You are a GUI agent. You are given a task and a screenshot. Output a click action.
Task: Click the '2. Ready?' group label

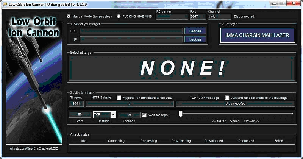(229, 24)
